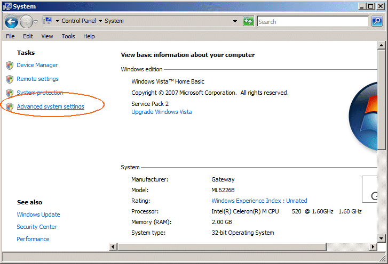
Task: Click the search magnifier button
Action: point(376,21)
